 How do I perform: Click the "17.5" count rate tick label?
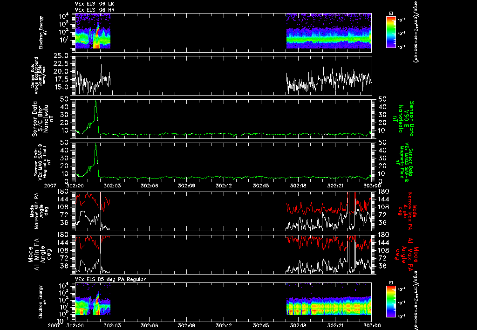click(x=61, y=79)
